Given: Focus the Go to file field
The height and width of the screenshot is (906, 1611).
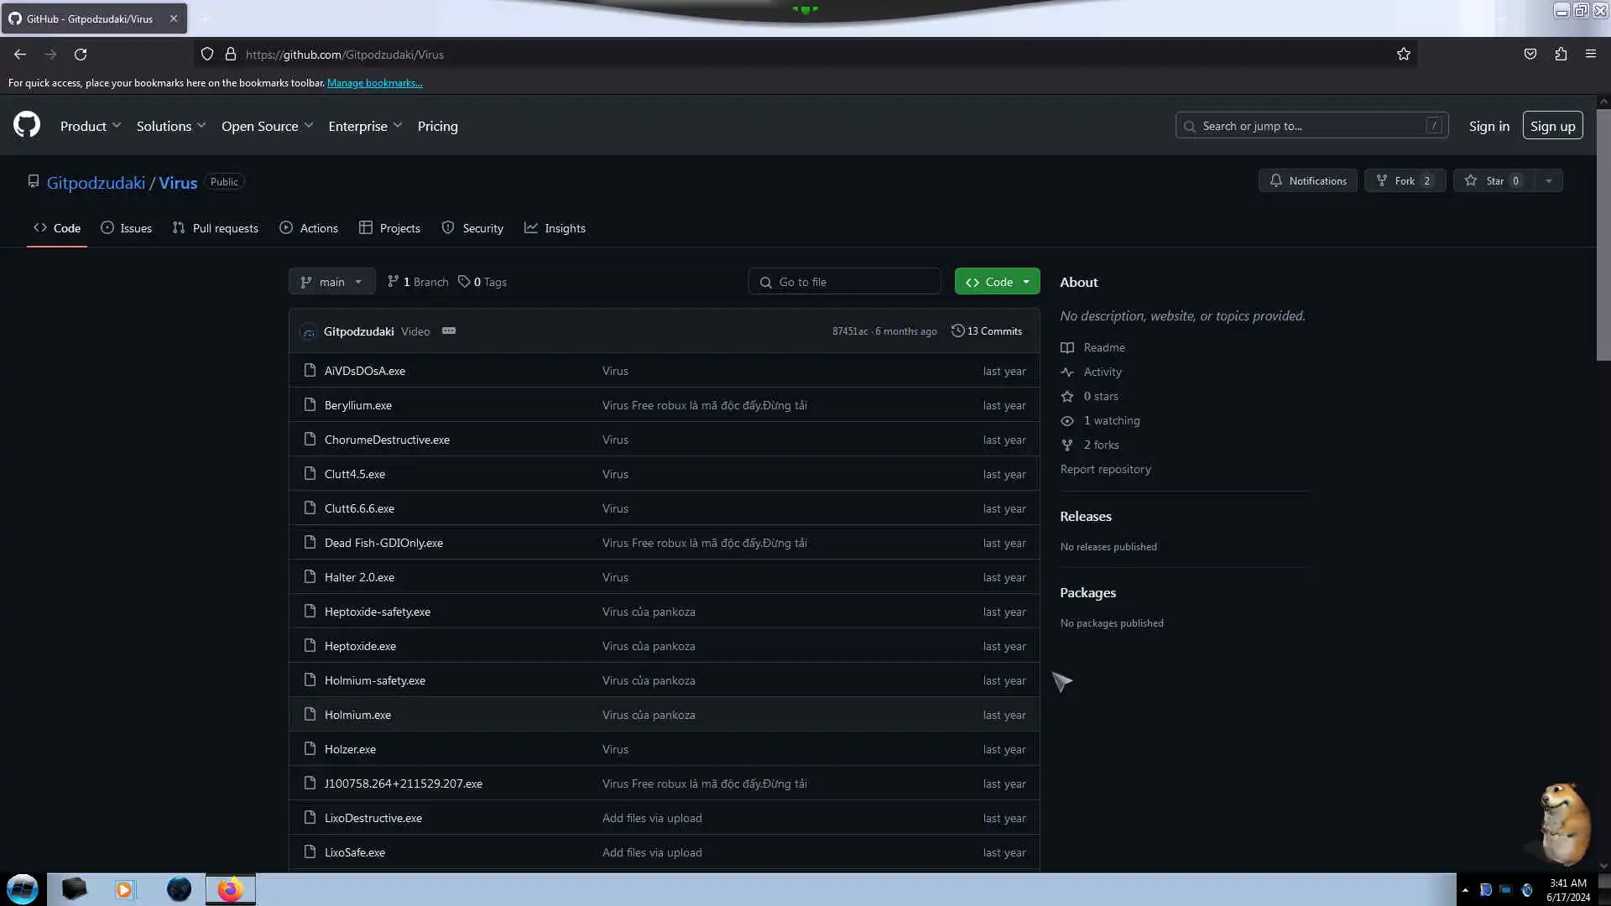Looking at the screenshot, I should [845, 282].
